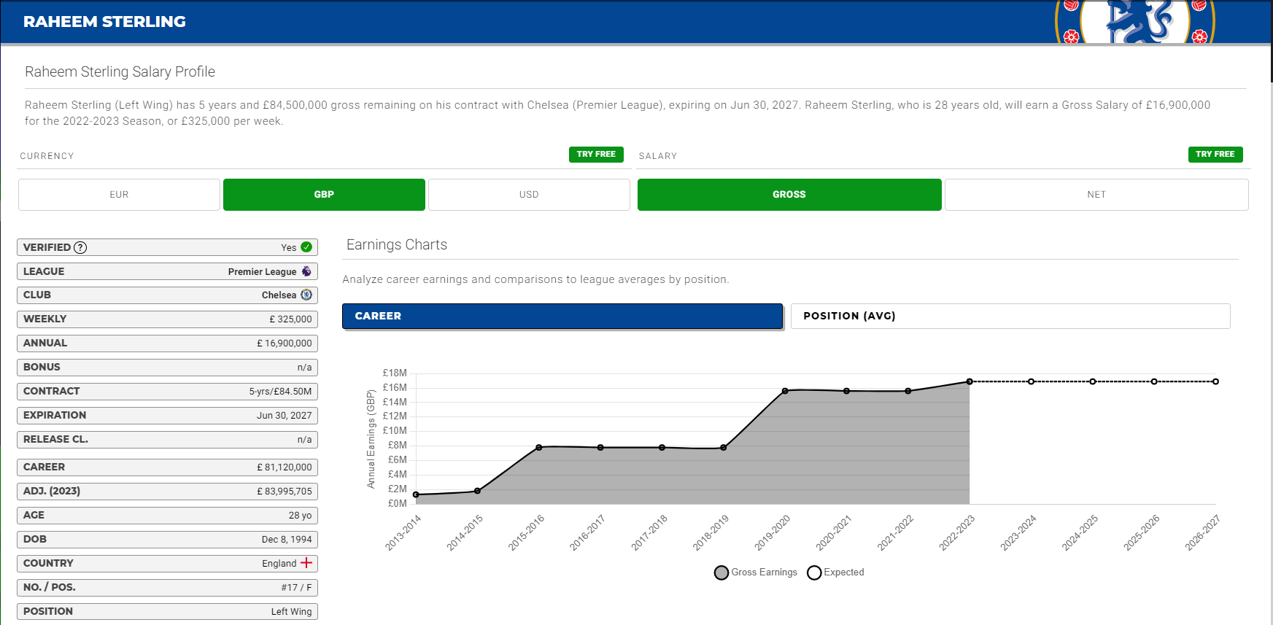The height and width of the screenshot is (625, 1273).
Task: Select GBP currency option
Action: pyautogui.click(x=324, y=195)
